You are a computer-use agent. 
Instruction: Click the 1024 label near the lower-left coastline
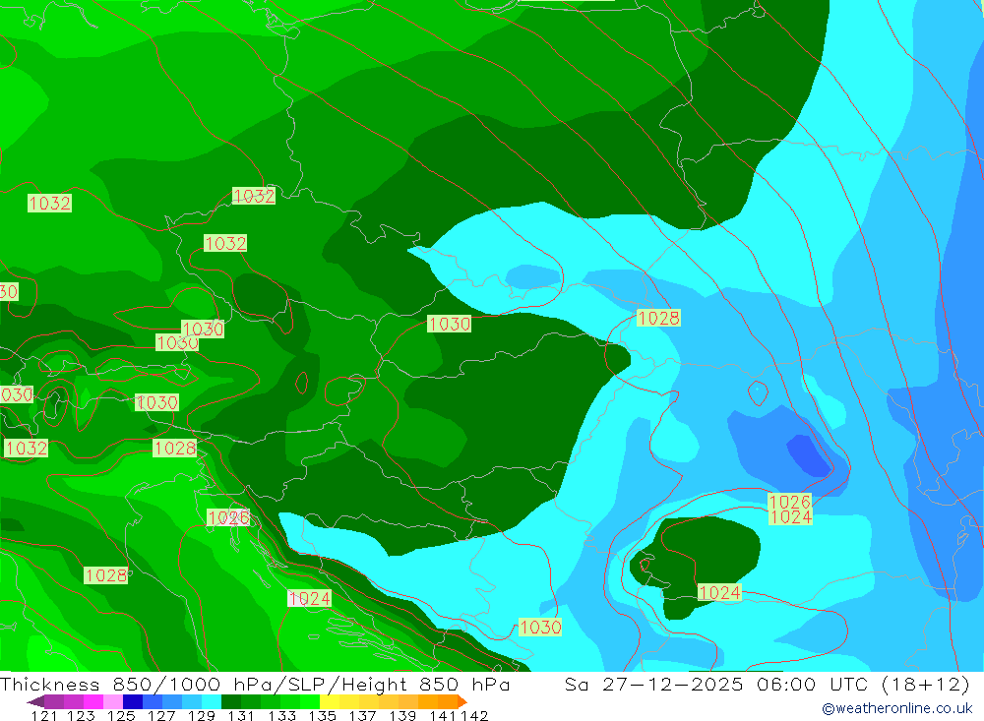coord(309,598)
